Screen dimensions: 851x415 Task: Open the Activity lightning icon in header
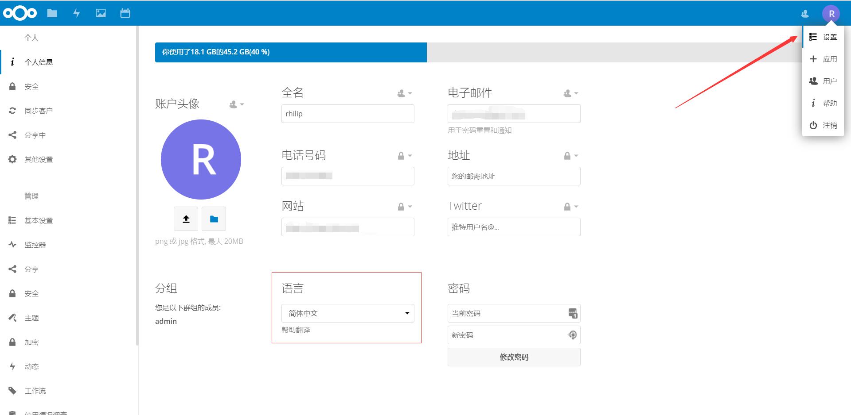tap(77, 13)
